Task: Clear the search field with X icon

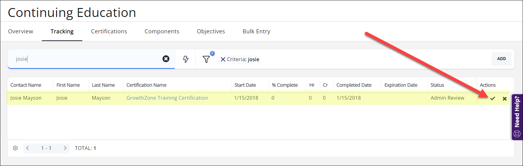Action: click(x=166, y=59)
